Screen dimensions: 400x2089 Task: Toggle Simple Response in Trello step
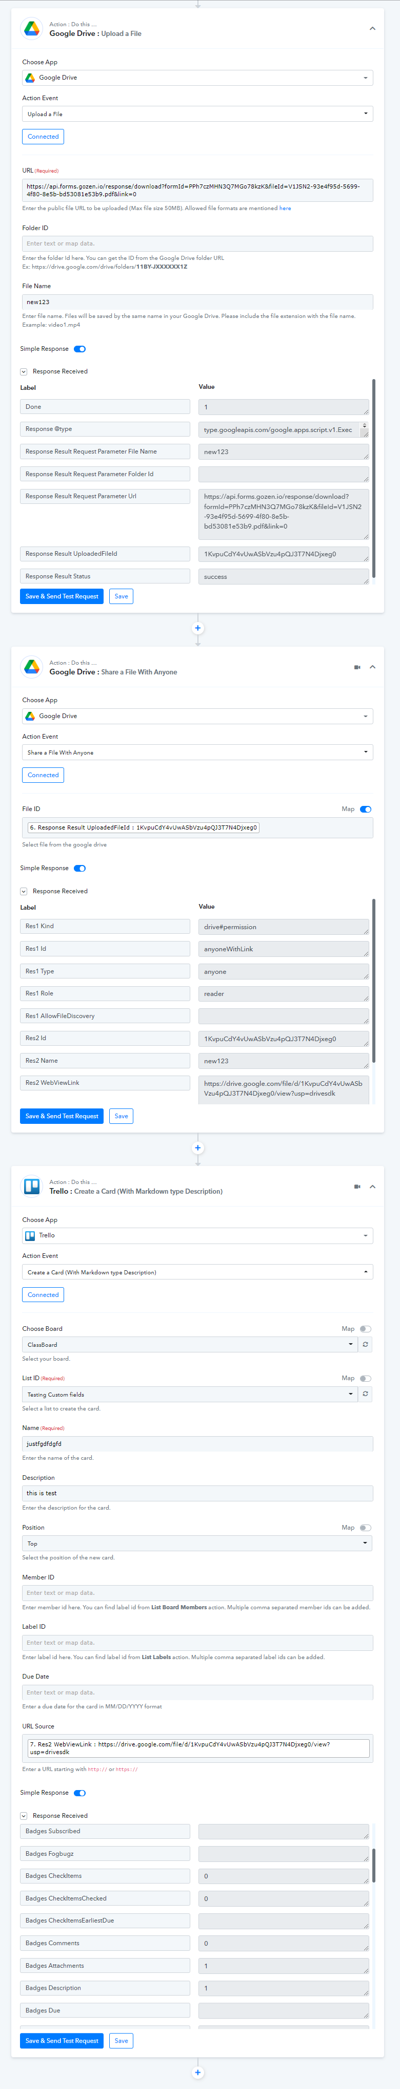tap(79, 1793)
